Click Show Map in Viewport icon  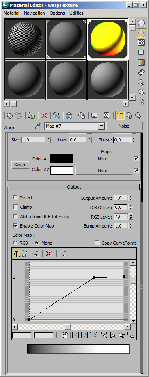pos(107,115)
